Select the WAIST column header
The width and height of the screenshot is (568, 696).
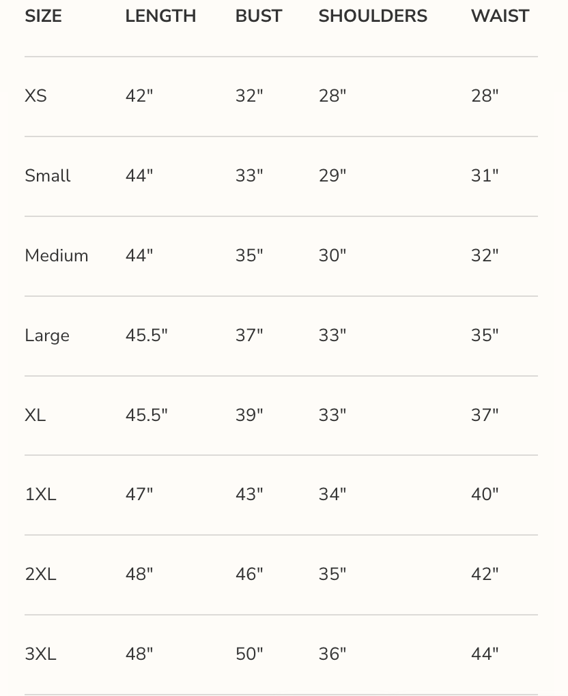[500, 16]
